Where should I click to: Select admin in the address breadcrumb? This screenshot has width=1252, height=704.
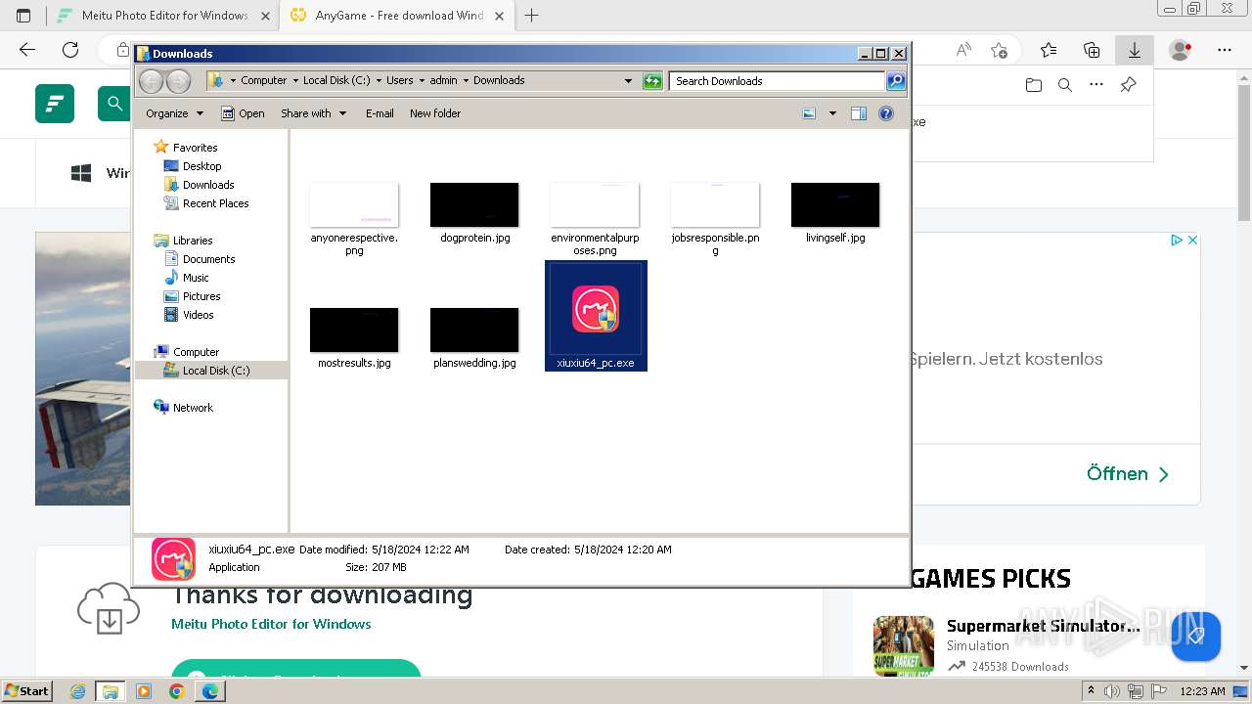(443, 81)
